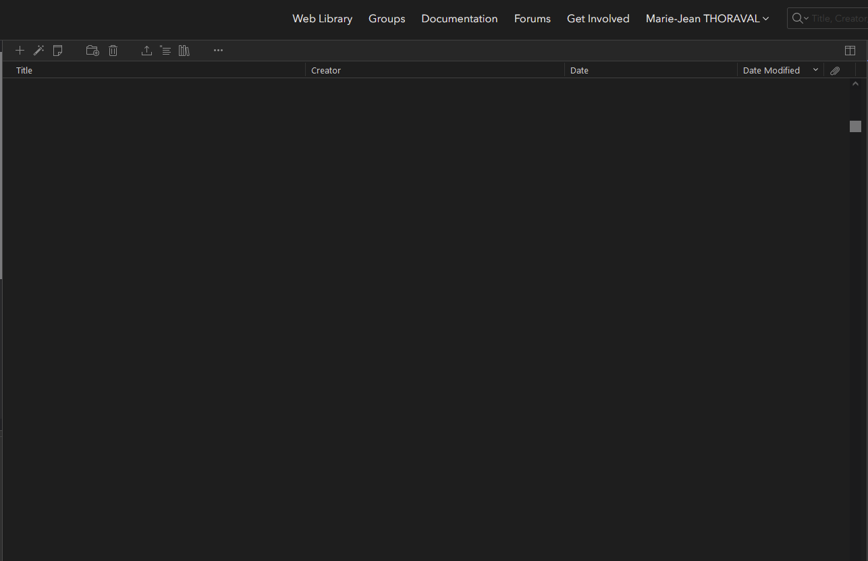This screenshot has width=868, height=561.
Task: Click the Add to Collection folder icon
Action: click(x=92, y=51)
